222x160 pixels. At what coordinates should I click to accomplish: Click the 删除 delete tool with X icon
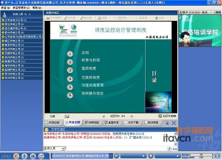pyautogui.click(x=143, y=18)
